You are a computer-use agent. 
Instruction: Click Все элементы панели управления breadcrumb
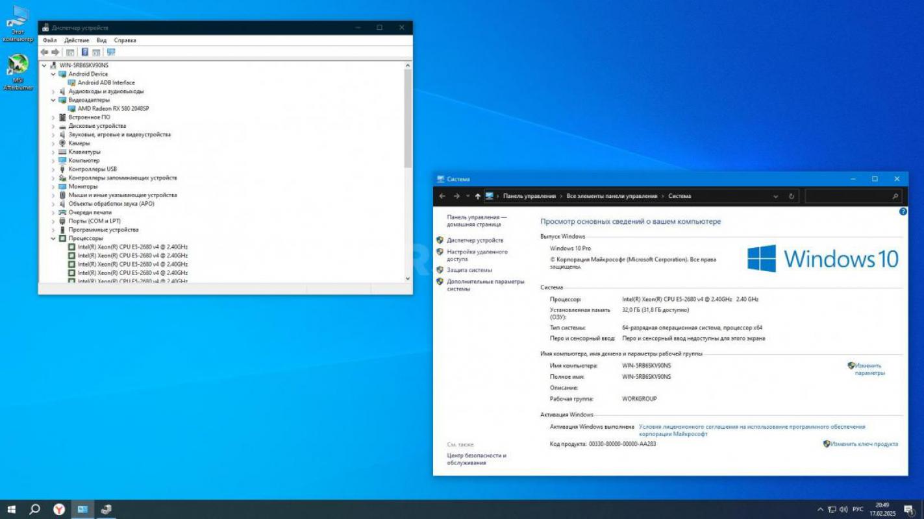click(x=612, y=196)
